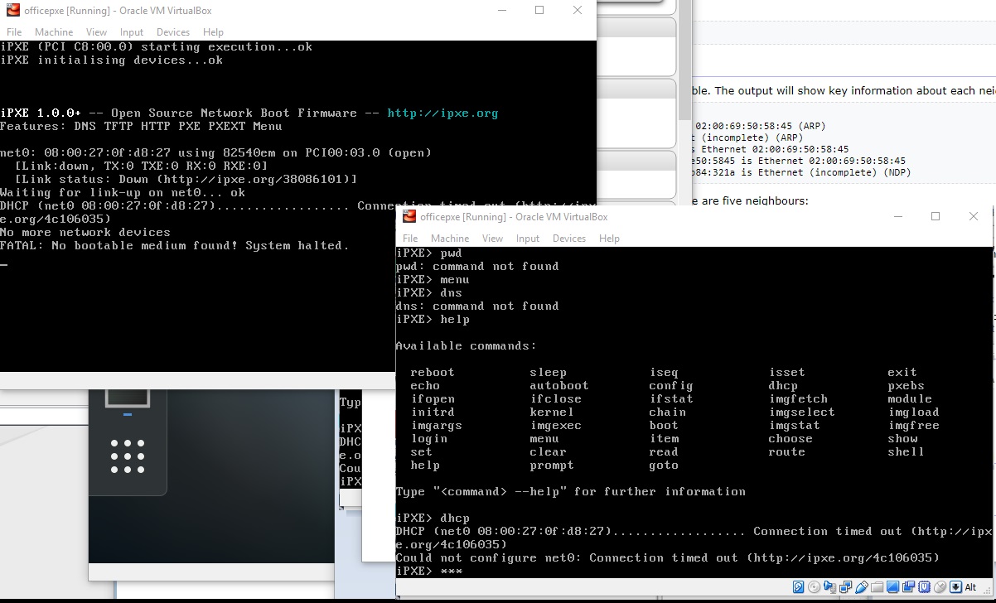Open Help menu in halted officepxe window
This screenshot has width=996, height=603.
pos(213,32)
